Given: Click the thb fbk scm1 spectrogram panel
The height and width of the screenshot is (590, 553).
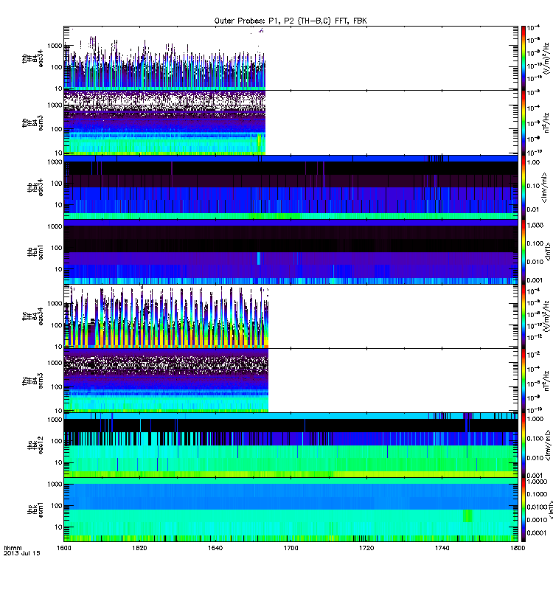Looking at the screenshot, I should coord(291,251).
